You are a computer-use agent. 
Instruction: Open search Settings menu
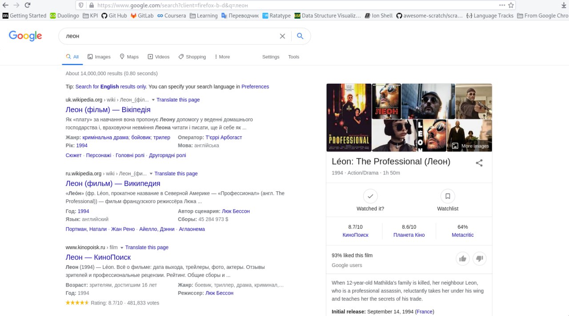tap(271, 57)
